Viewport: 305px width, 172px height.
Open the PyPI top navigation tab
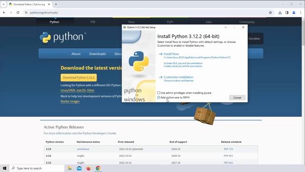tap(170, 22)
